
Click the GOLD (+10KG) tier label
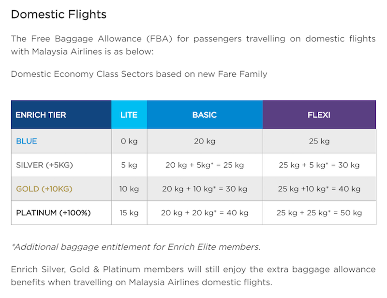44,189
